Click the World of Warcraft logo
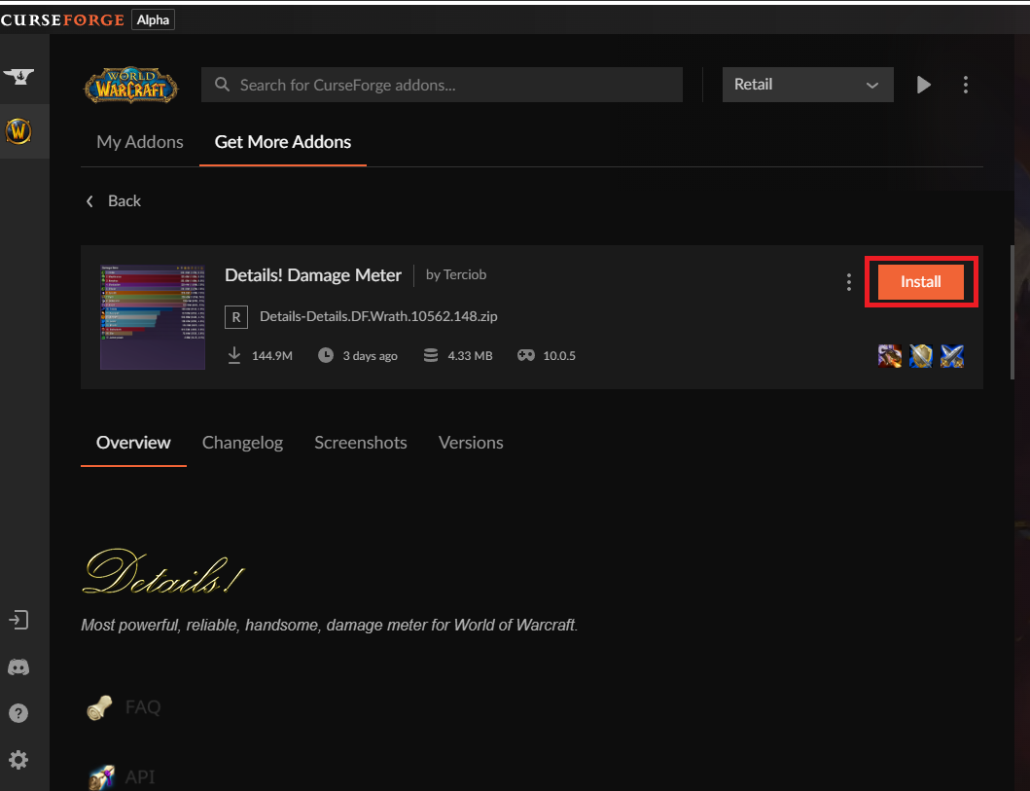This screenshot has height=791, width=1030. (130, 85)
